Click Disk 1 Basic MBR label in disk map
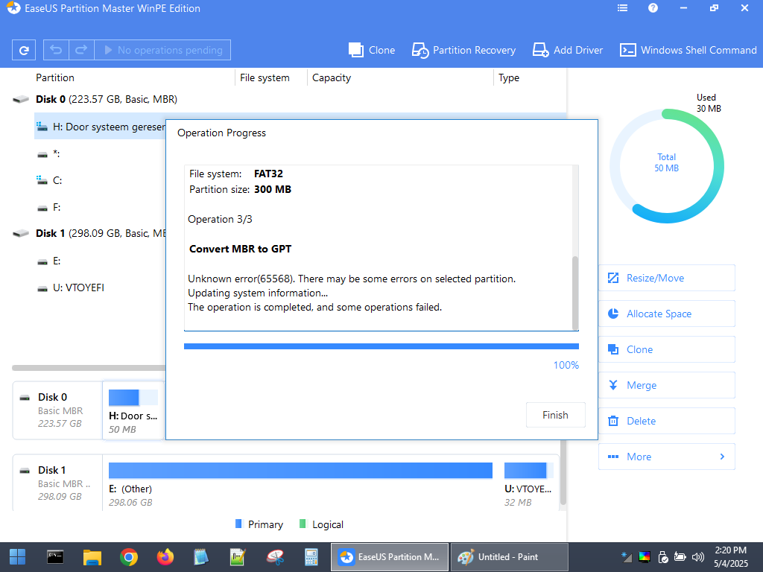 pyautogui.click(x=57, y=483)
